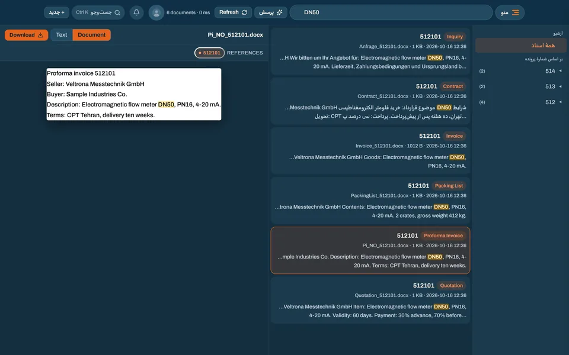
Task: Open the 512101 Contract result card
Action: pyautogui.click(x=370, y=101)
